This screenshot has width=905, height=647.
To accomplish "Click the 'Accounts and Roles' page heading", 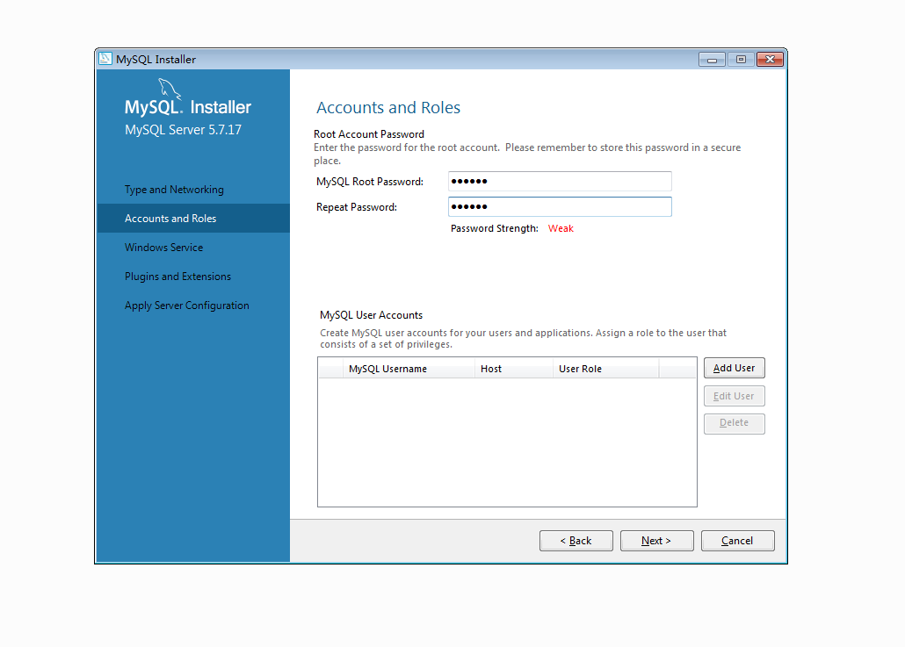I will point(388,108).
